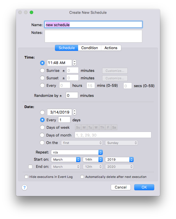Select the Every hours time radio button
176x219 pixels.
42,85
